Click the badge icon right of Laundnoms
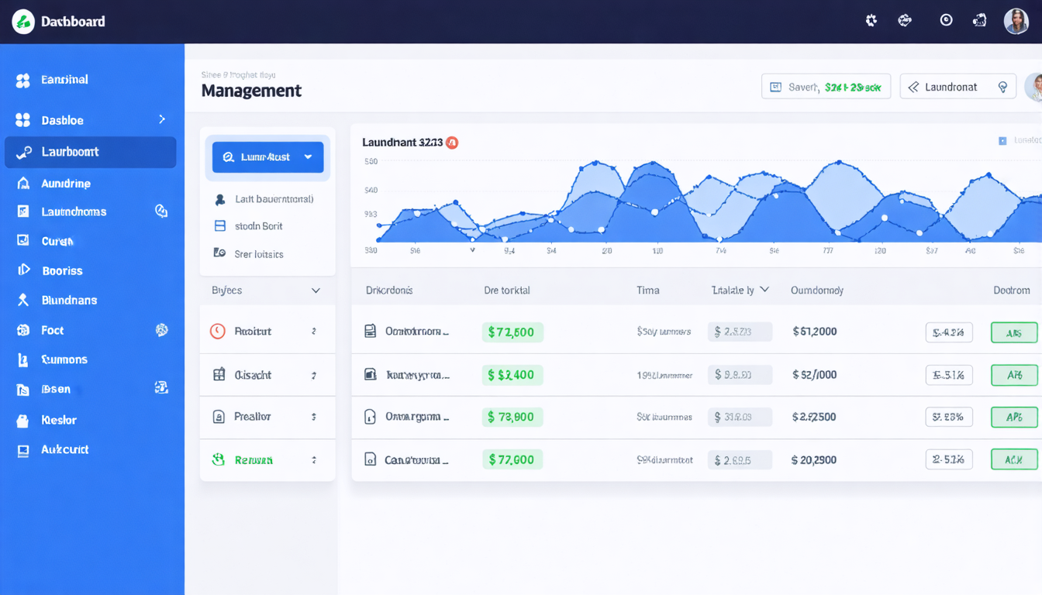This screenshot has height=595, width=1042. click(161, 211)
